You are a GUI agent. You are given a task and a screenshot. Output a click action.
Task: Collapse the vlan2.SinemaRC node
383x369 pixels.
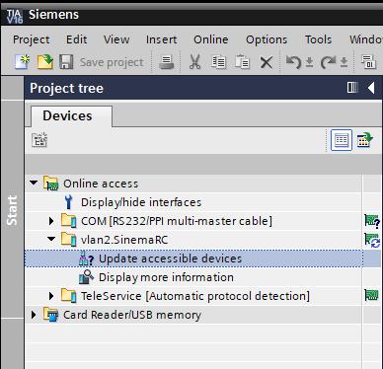coord(51,239)
